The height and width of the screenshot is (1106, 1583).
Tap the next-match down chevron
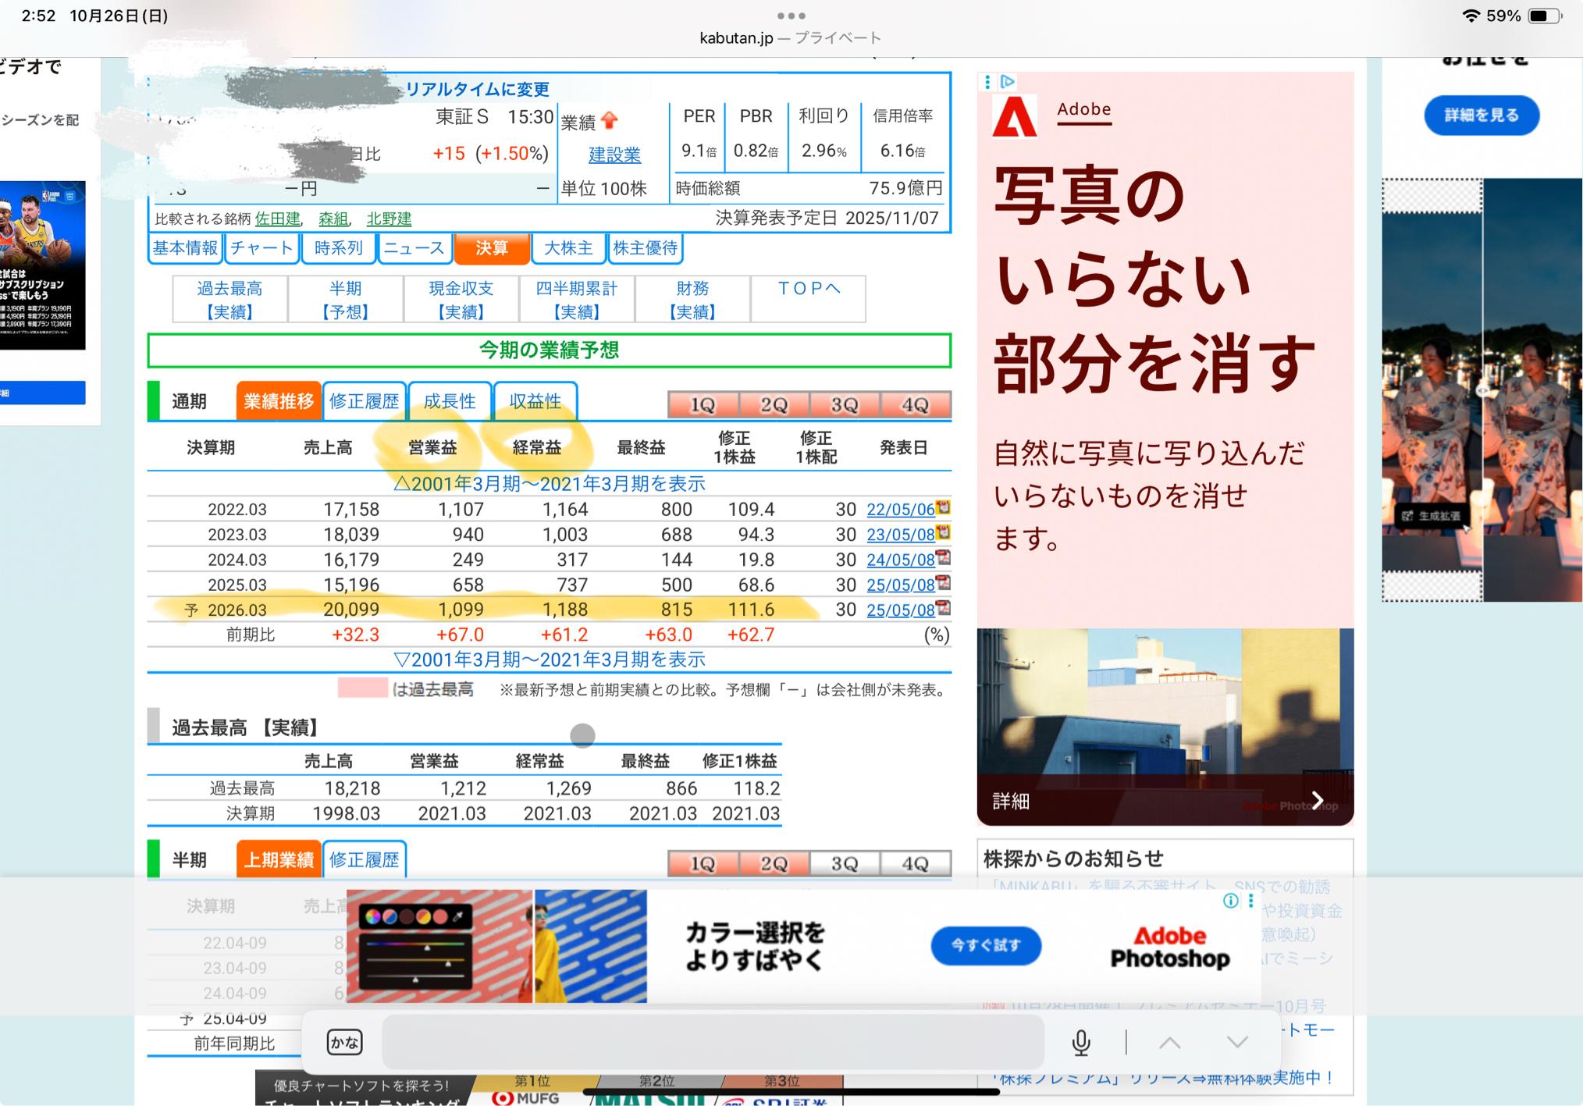(x=1236, y=1042)
